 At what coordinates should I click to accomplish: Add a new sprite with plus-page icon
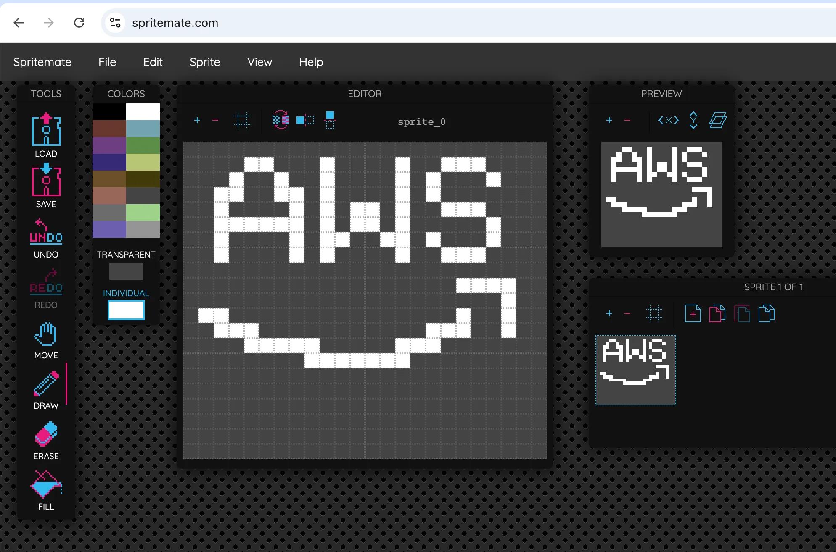pyautogui.click(x=693, y=314)
